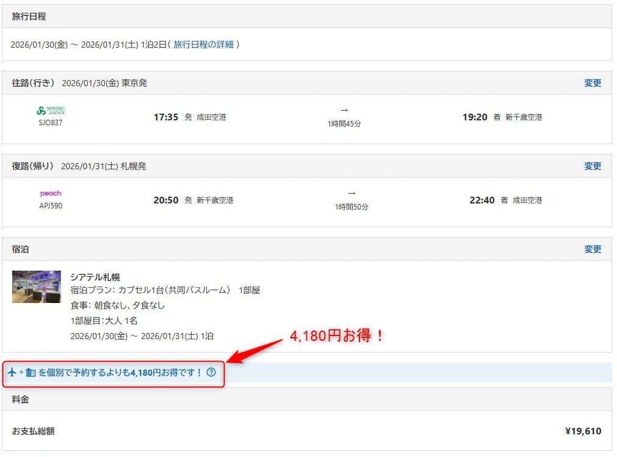Click the outbound flight arrow above 1時間45分

[x=344, y=110]
